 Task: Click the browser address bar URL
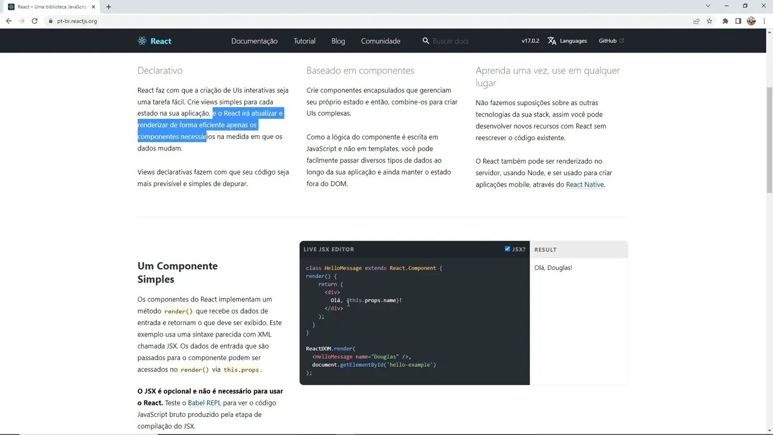pyautogui.click(x=77, y=21)
